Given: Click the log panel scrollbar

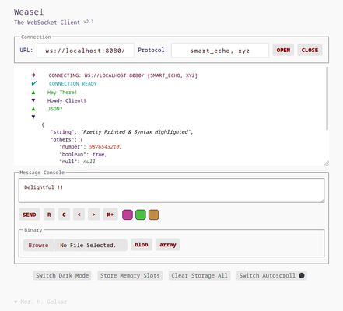Looking at the screenshot, I should (327, 98).
